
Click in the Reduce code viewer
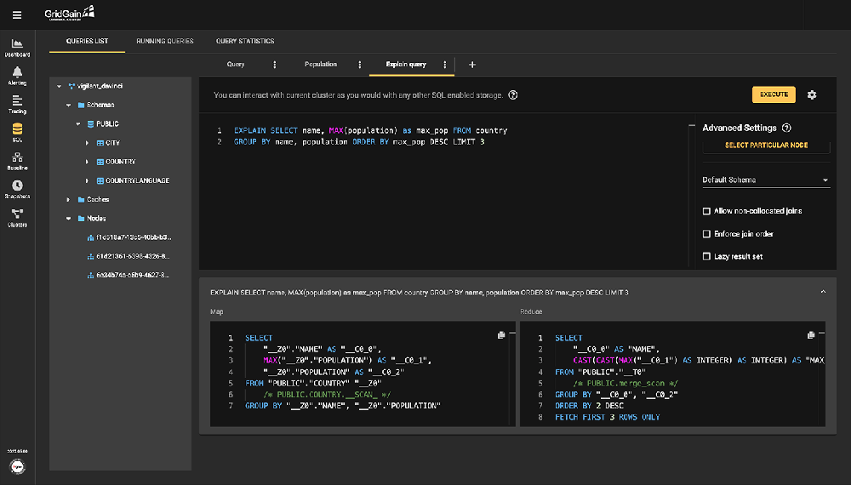click(672, 374)
